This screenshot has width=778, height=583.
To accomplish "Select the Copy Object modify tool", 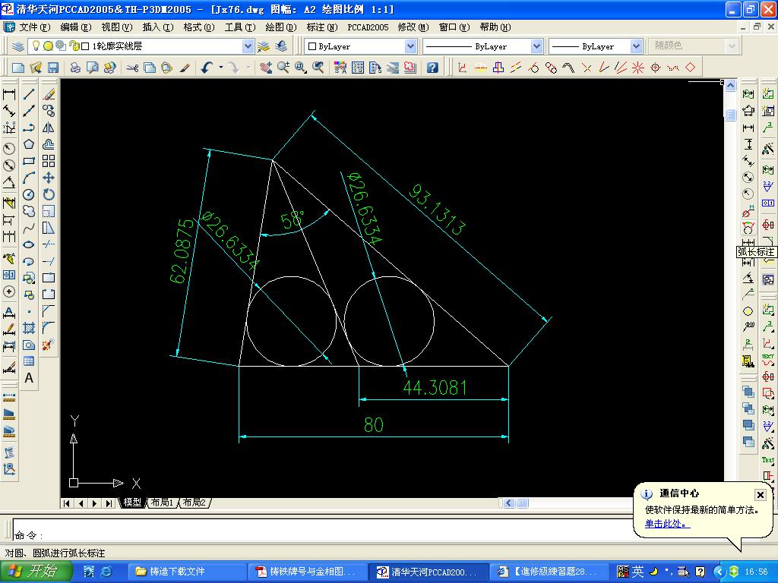I will (x=49, y=111).
